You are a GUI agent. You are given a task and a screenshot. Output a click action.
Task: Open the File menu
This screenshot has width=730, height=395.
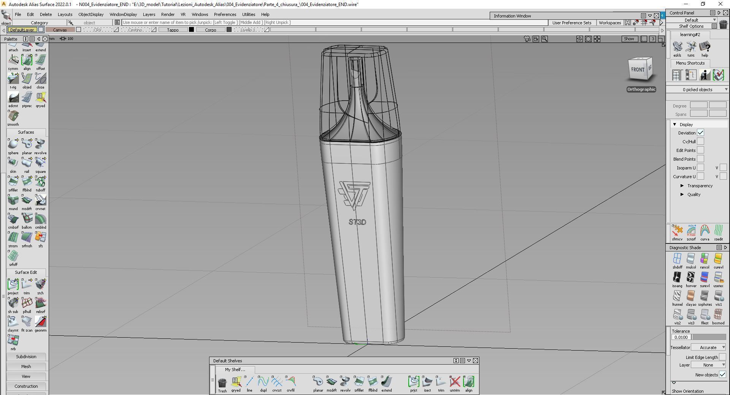pyautogui.click(x=18, y=14)
